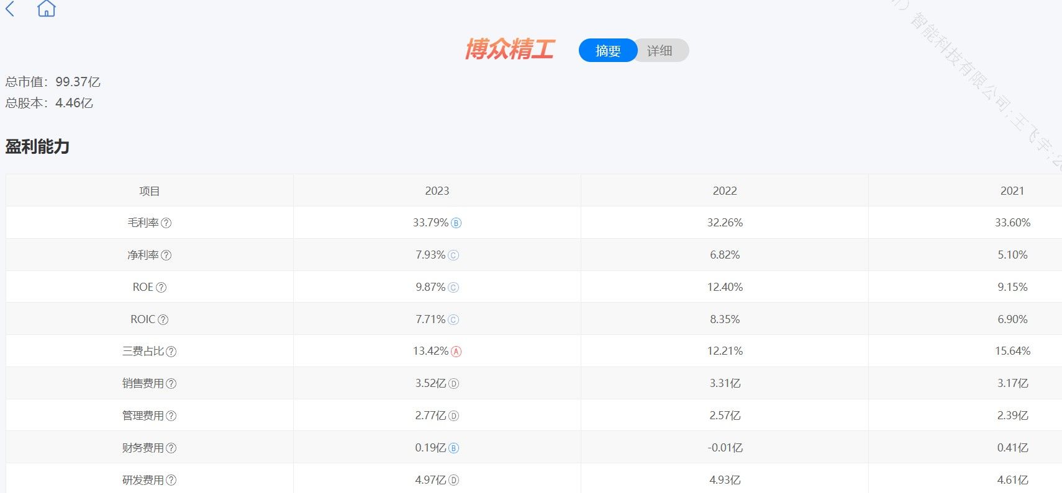Viewport: 1062px width, 493px height.
Task: Click the 2023 column header
Action: pyautogui.click(x=437, y=191)
